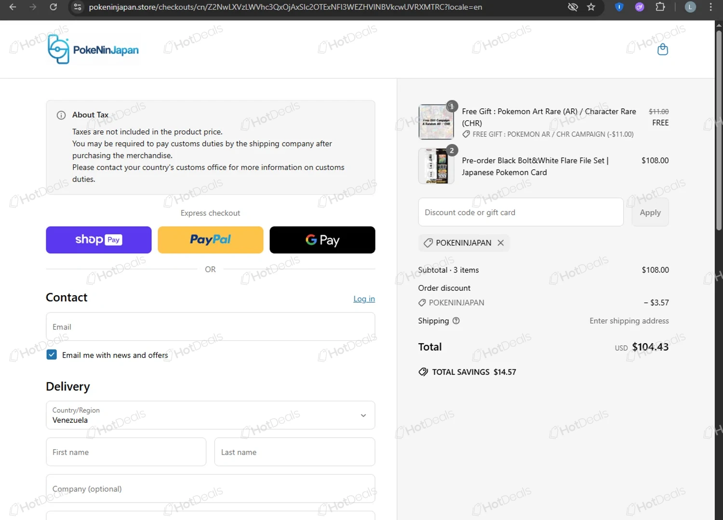The width and height of the screenshot is (723, 520).
Task: Select the Company (optional) field
Action: point(211,489)
